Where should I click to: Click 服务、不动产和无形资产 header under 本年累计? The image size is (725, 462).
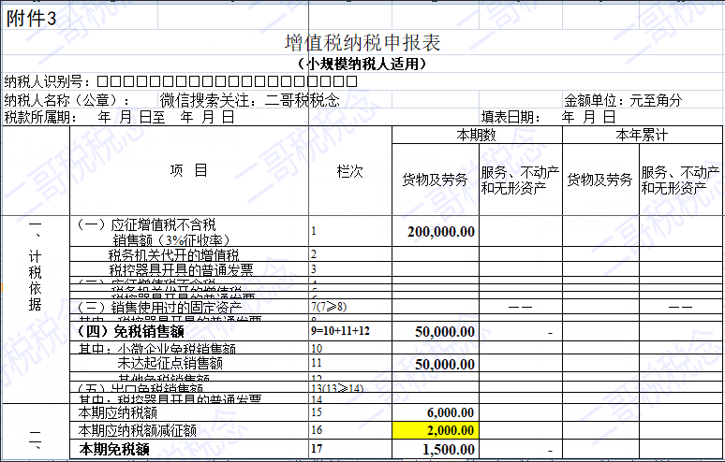pos(680,180)
